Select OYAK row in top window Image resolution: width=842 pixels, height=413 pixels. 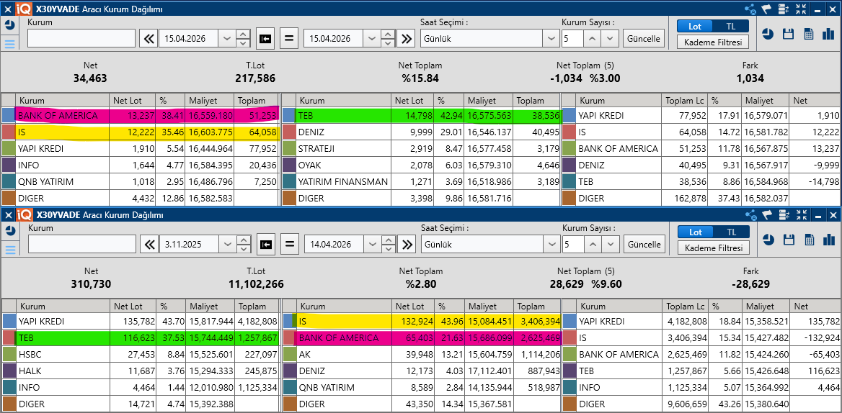421,165
